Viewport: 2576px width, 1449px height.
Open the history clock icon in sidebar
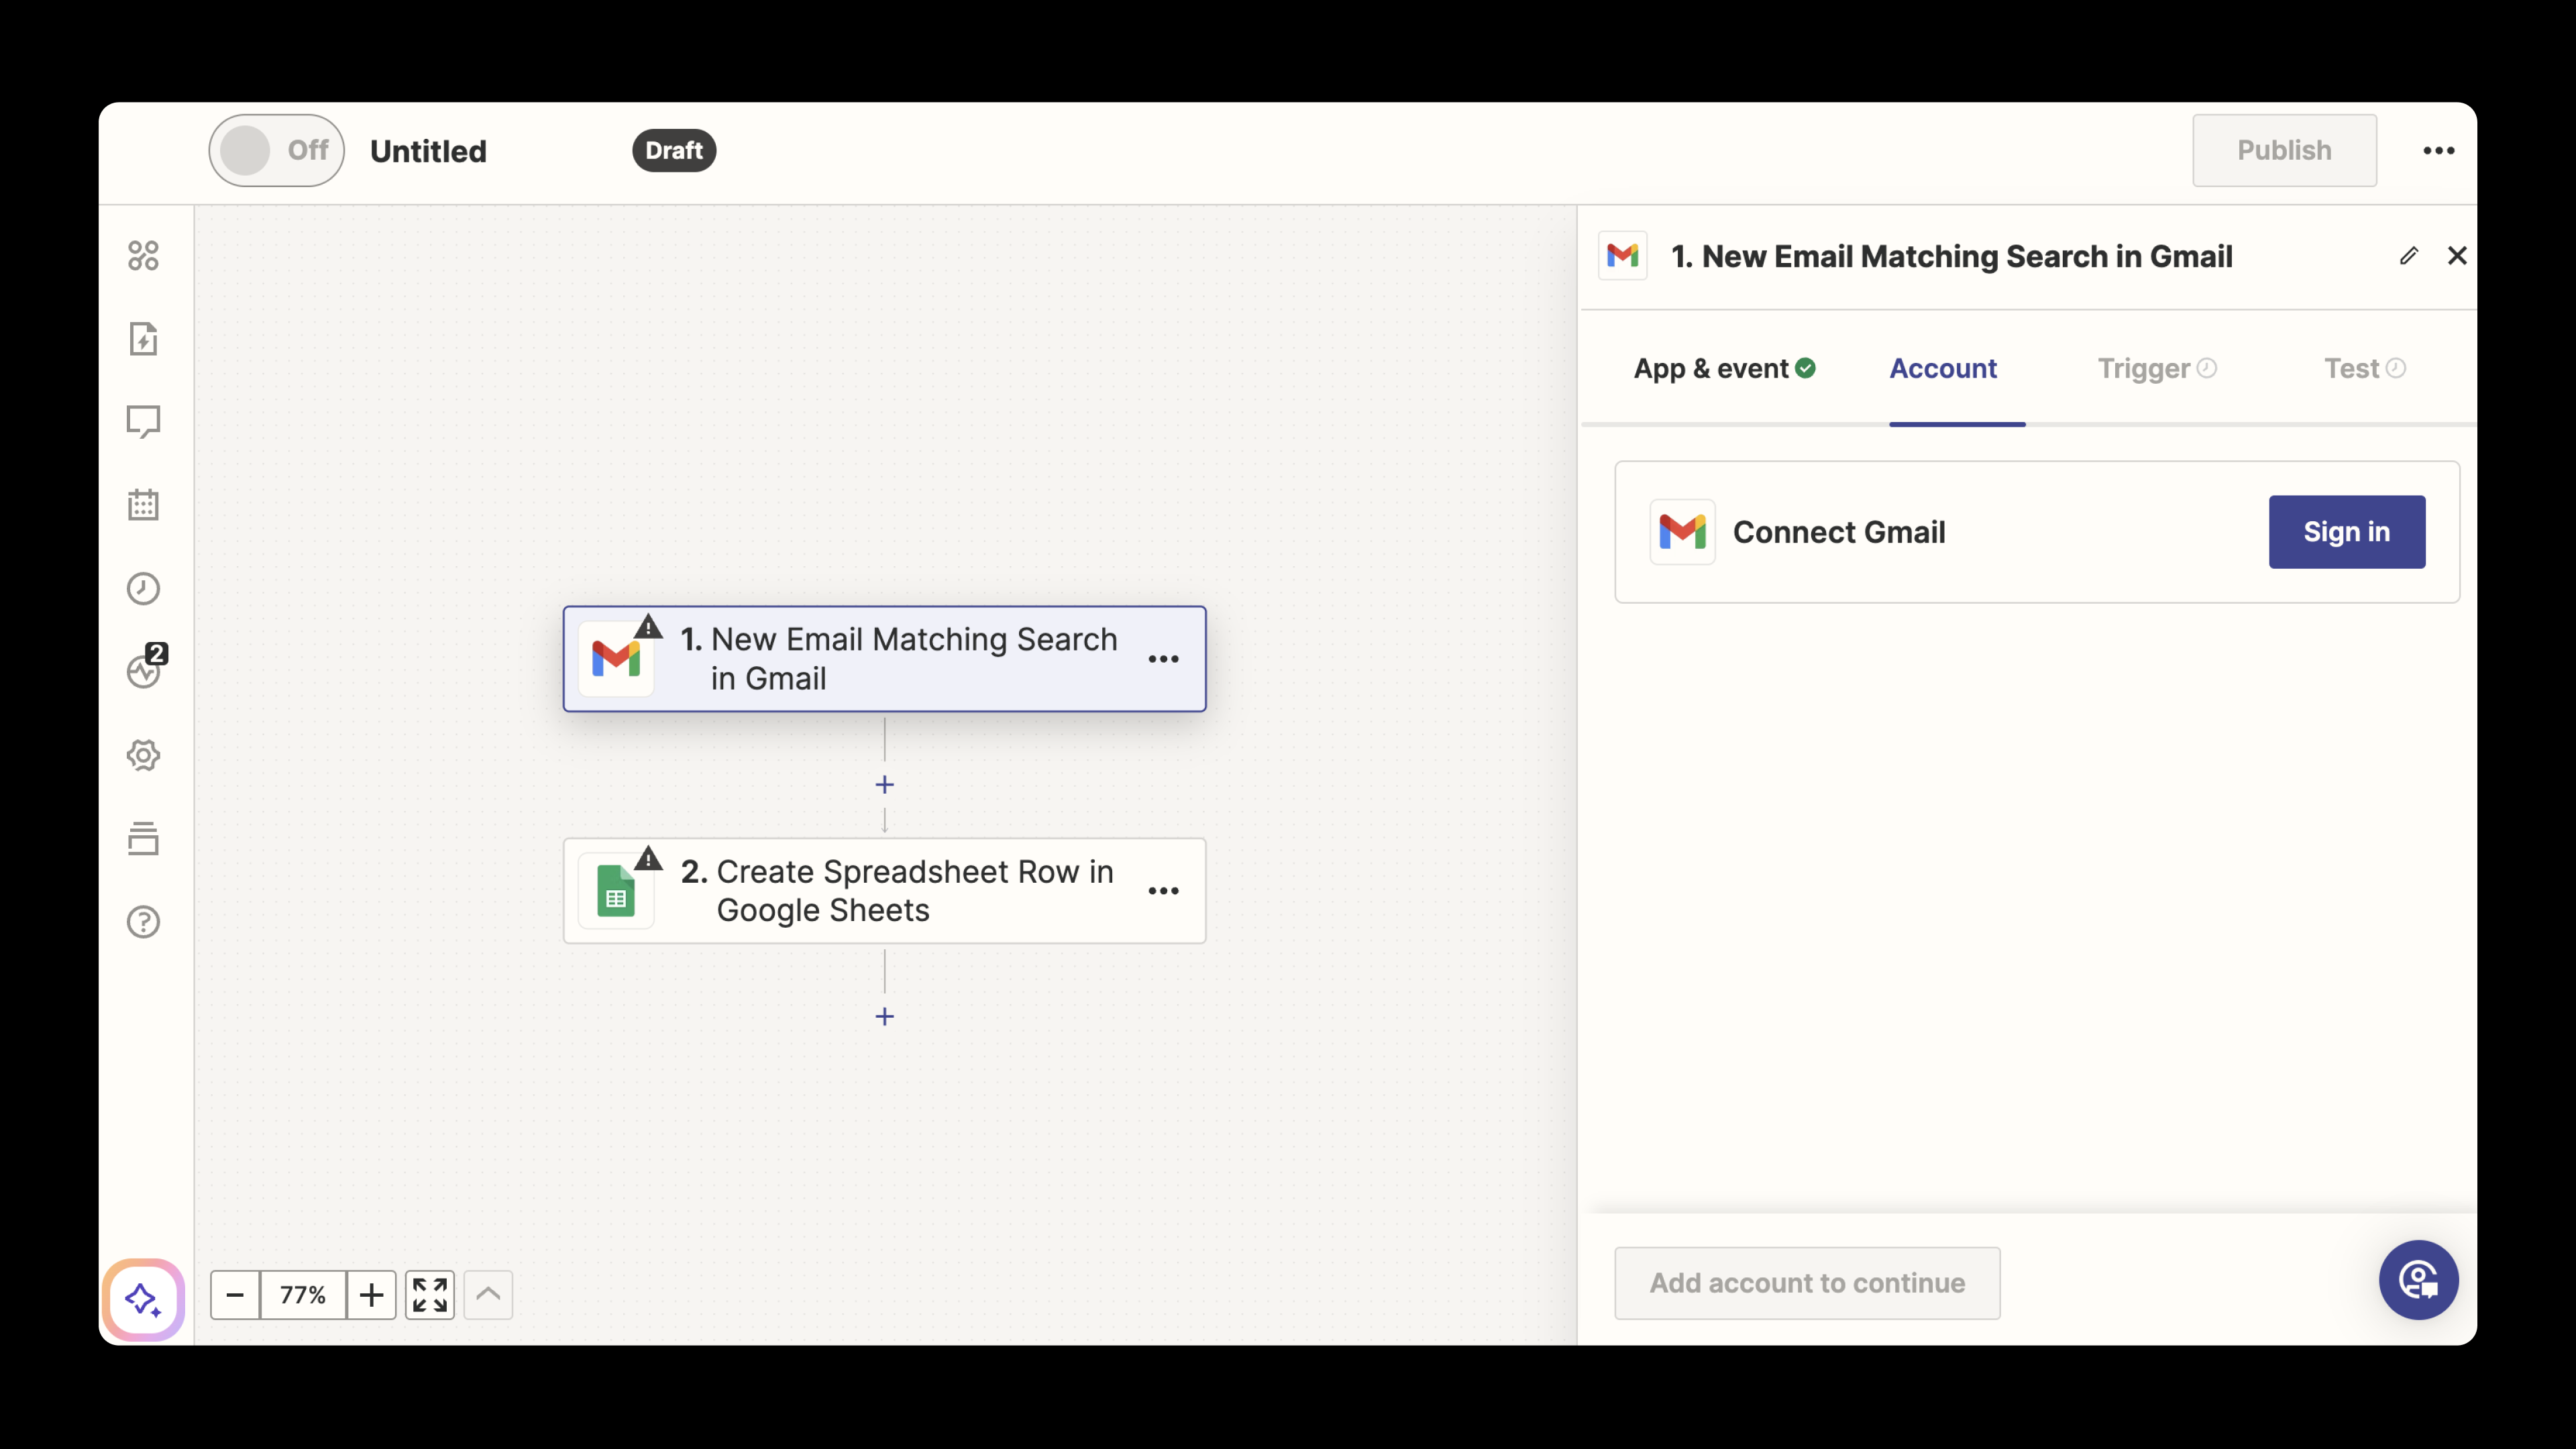point(143,589)
